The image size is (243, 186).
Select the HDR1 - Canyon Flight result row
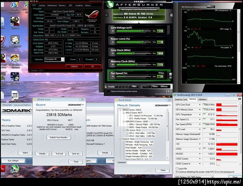point(145,124)
